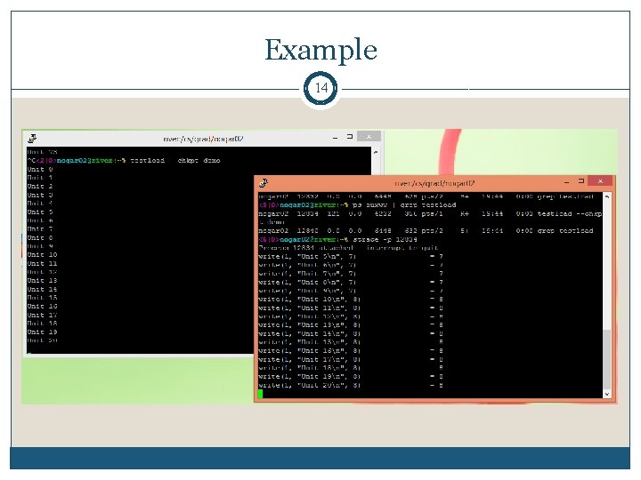Minimize the front orange terminal window
Screen dimensions: 641x480
(x=566, y=181)
